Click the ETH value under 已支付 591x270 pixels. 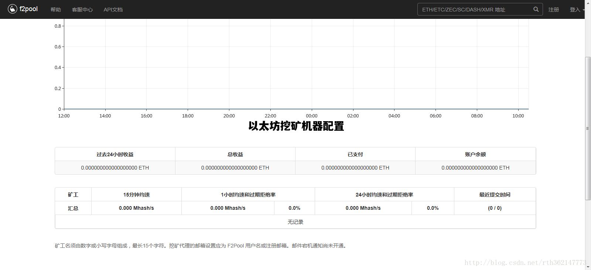pyautogui.click(x=355, y=168)
